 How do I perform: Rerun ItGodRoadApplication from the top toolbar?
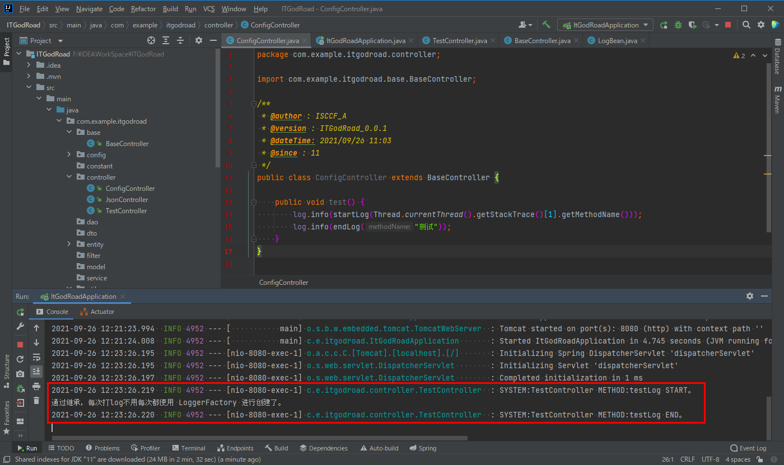coord(664,25)
